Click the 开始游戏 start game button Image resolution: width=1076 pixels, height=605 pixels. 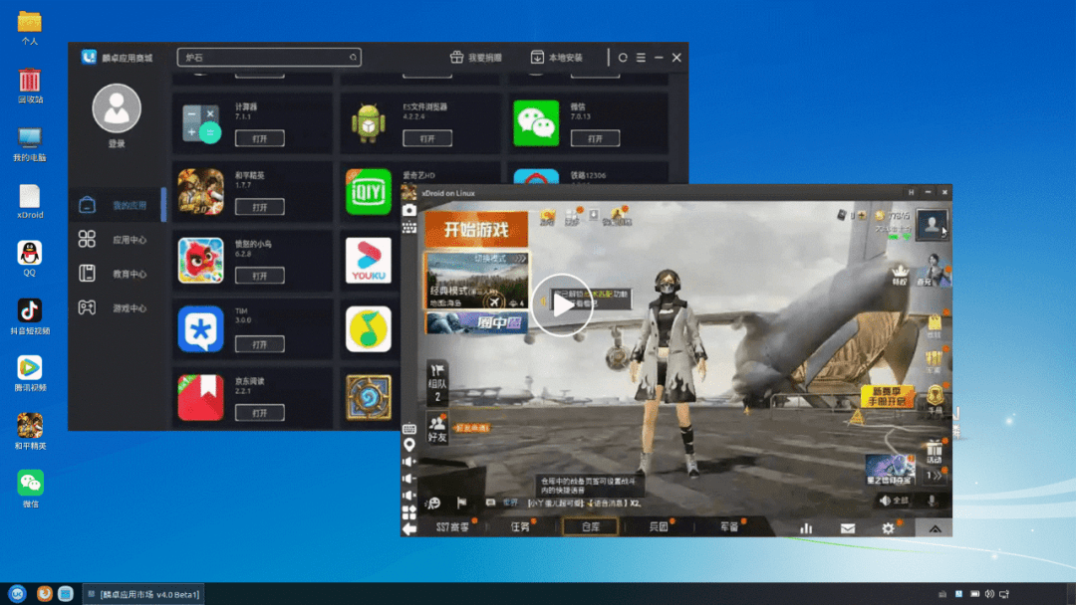pos(476,230)
